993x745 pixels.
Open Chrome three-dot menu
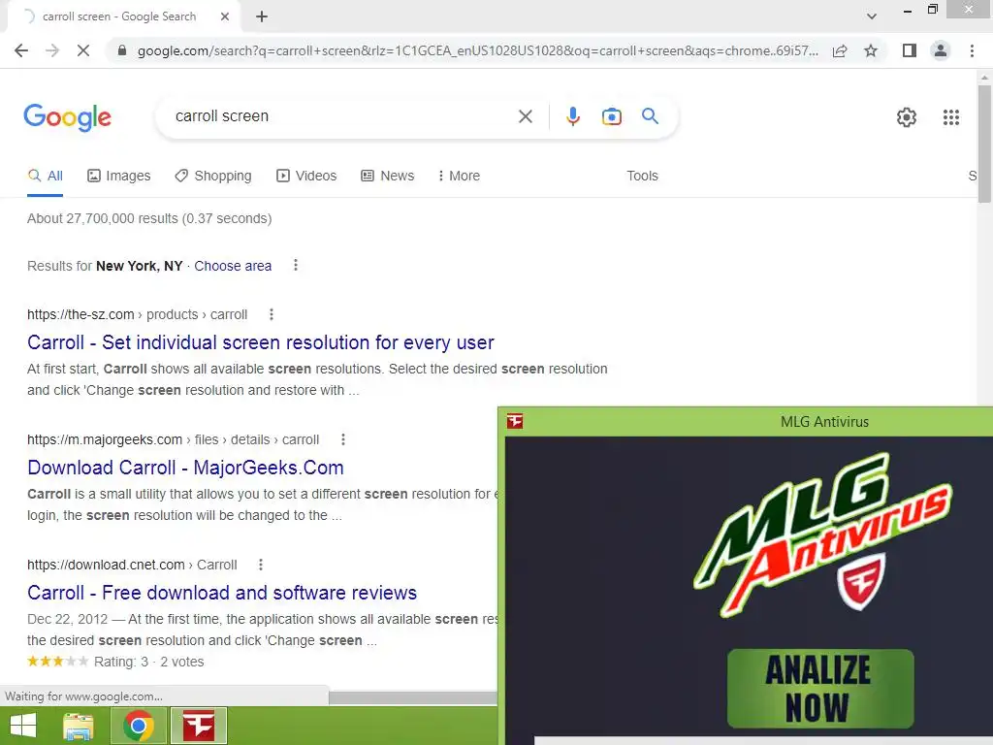pyautogui.click(x=972, y=50)
